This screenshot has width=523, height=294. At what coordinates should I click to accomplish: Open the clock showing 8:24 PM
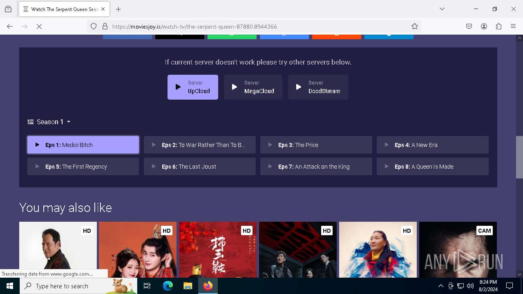tap(488, 286)
